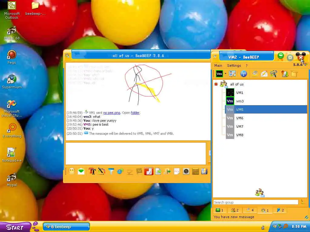
Task: Click the red buzz/sound icon in chat toolbar
Action: point(149,171)
